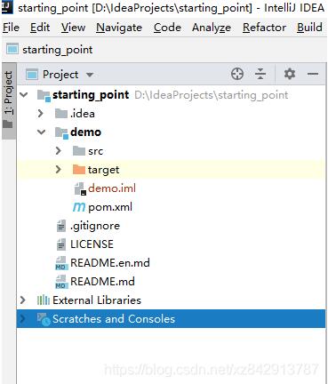Viewport: 328px width, 384px height.
Task: Expand the .idea folder
Action: 41,113
